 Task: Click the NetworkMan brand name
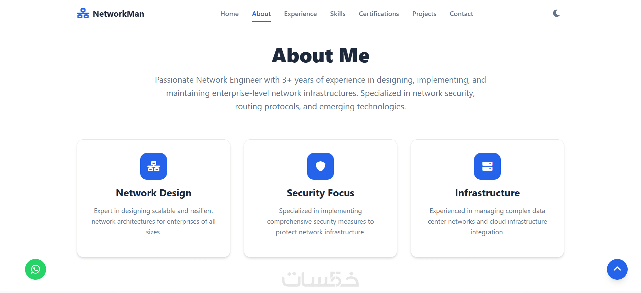coord(119,14)
